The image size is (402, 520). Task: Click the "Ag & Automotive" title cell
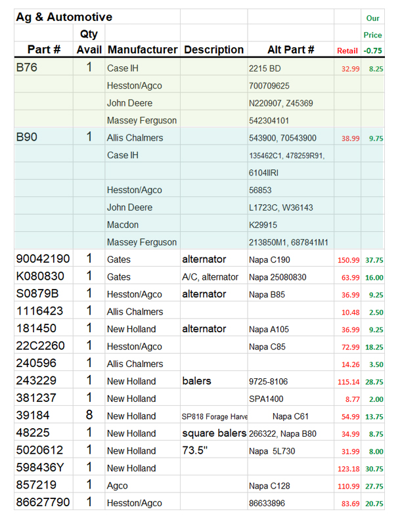point(64,17)
